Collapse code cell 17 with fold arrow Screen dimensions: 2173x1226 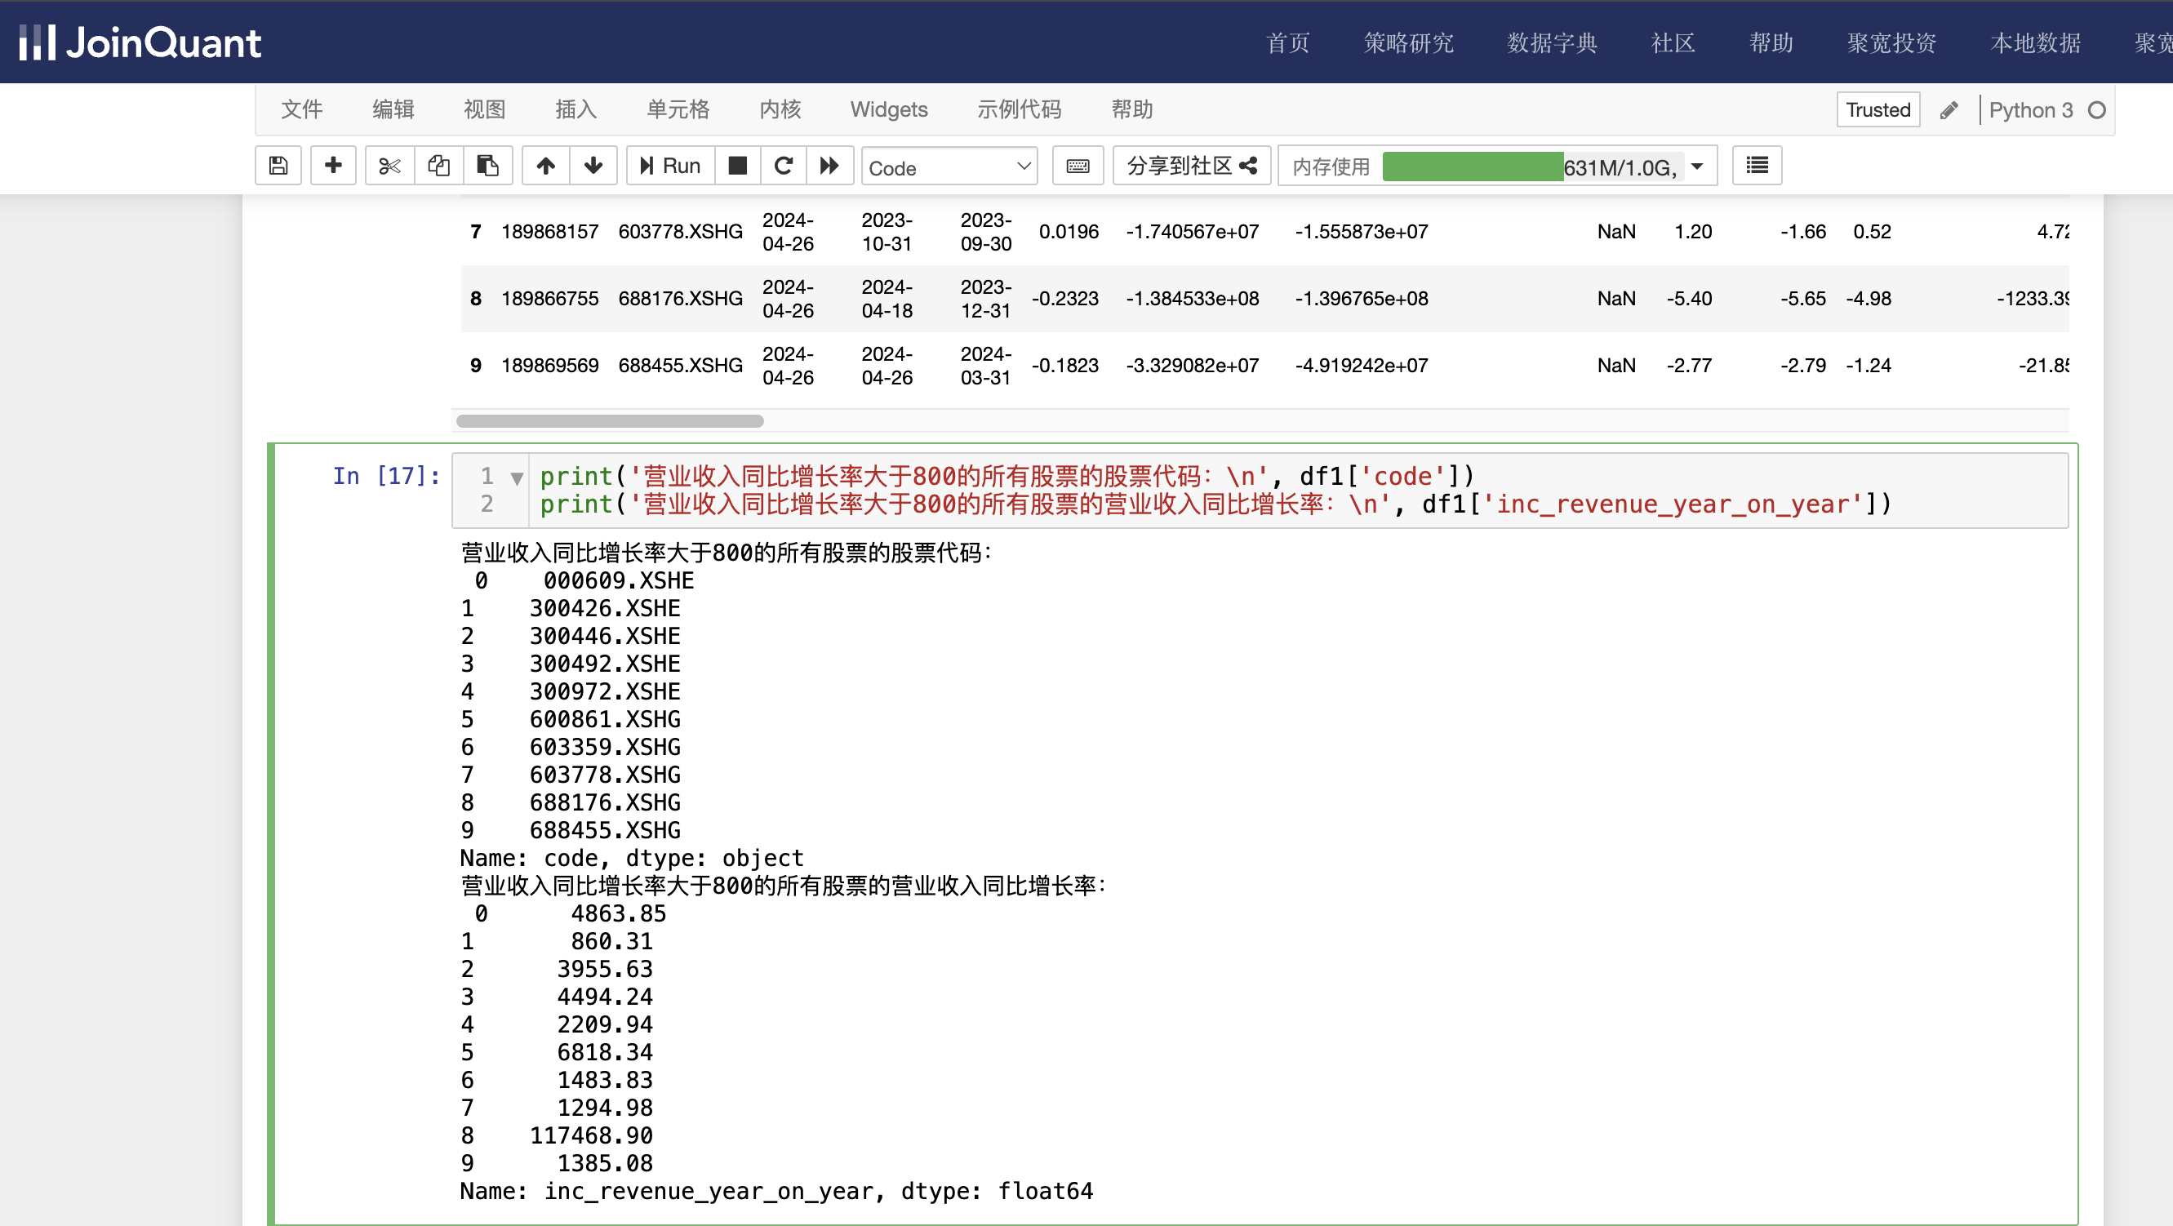[517, 478]
